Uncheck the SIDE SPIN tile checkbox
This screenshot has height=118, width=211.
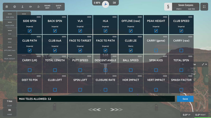click(x=30, y=31)
